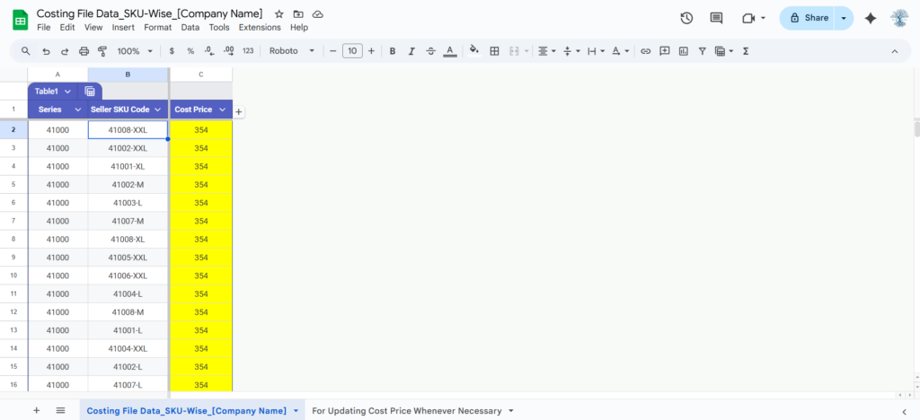
Task: Toggle italic formatting
Action: point(411,51)
